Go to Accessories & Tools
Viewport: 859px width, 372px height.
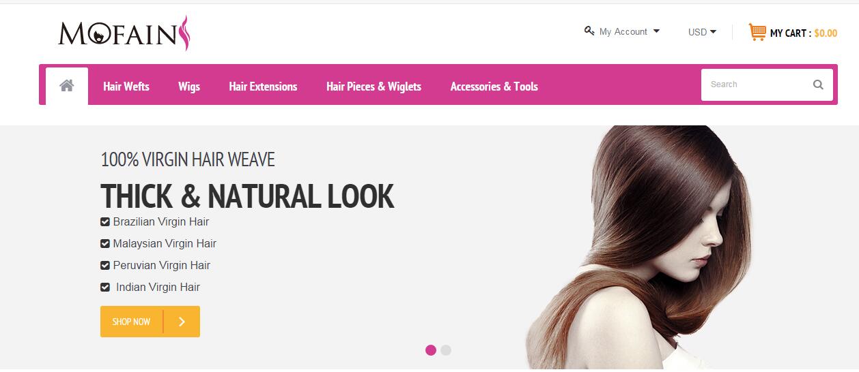[x=494, y=87]
